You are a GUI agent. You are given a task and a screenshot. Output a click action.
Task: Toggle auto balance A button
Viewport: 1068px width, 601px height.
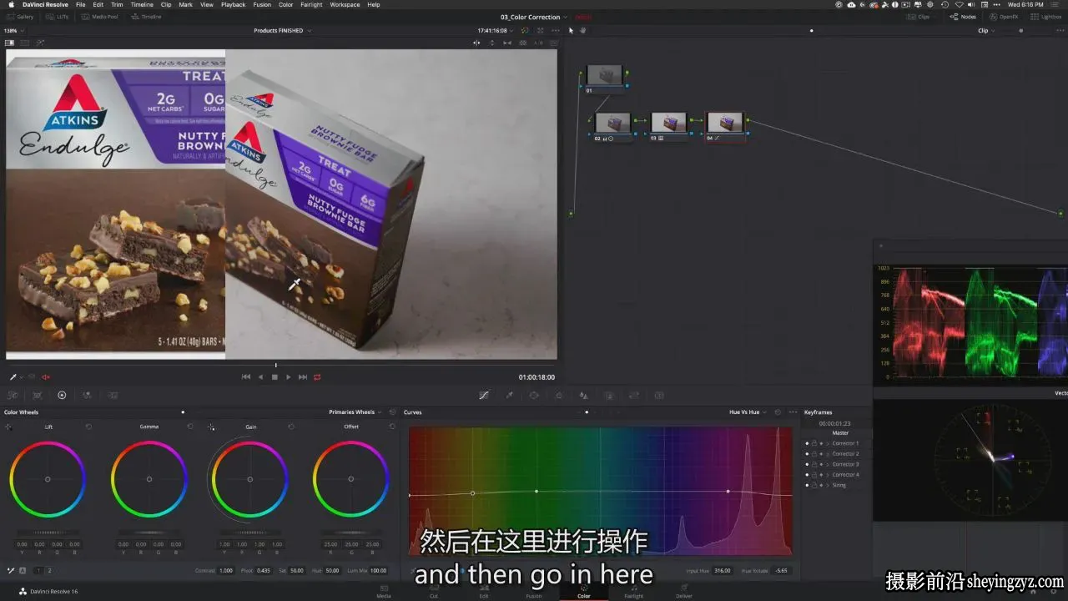23,570
